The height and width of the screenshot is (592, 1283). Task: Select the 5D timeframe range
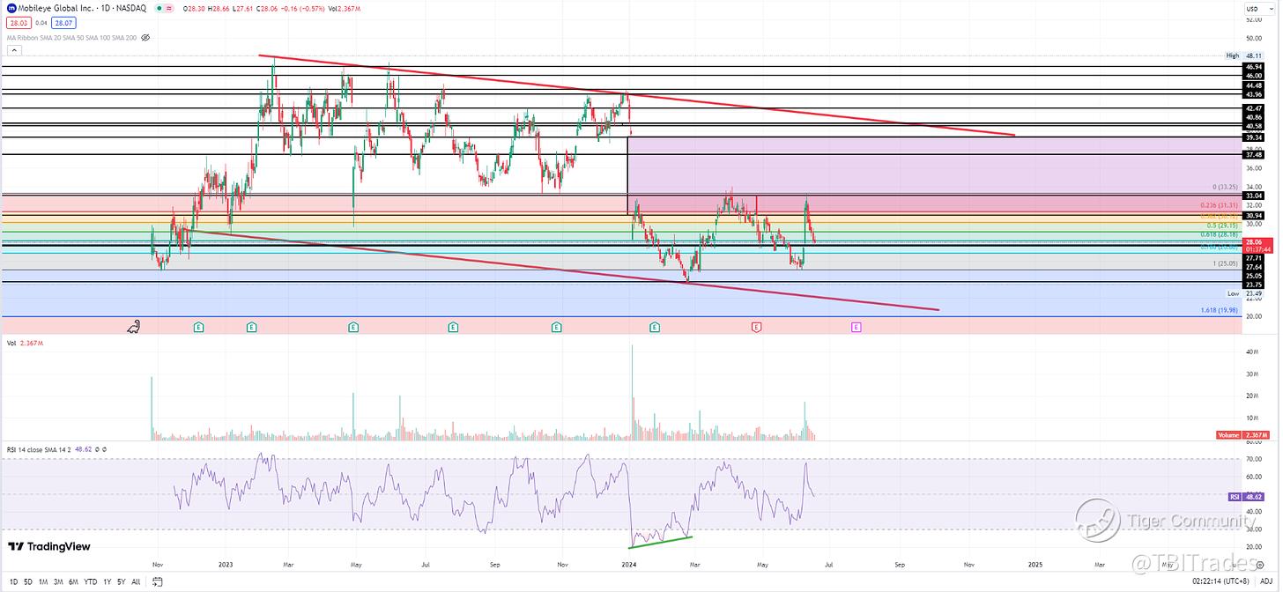(x=30, y=581)
